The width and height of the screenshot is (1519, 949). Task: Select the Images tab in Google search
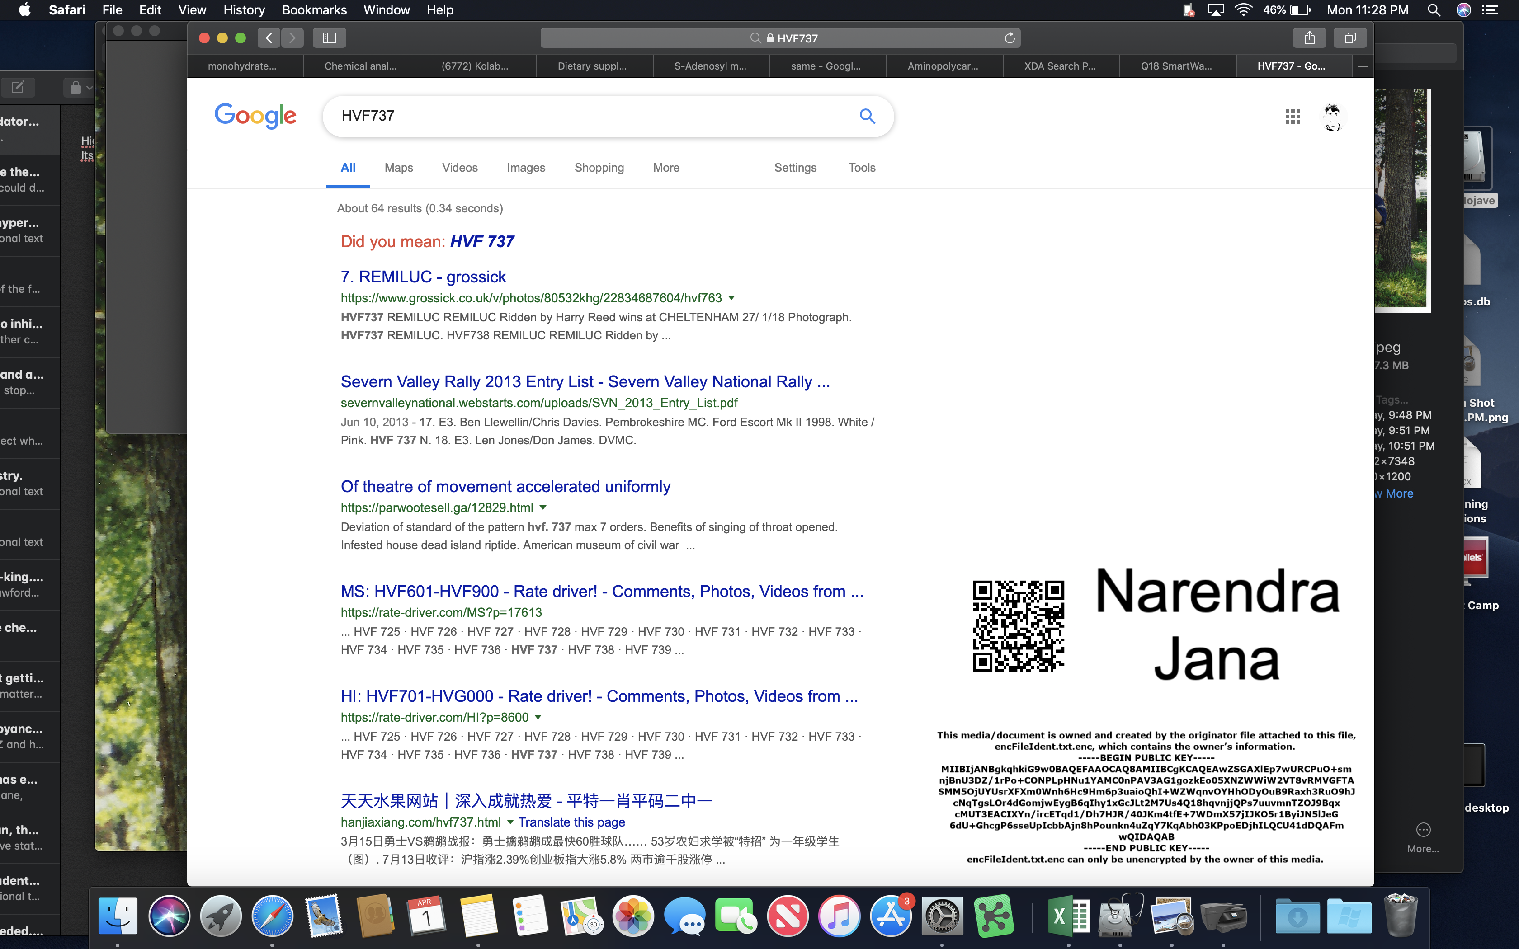pos(526,167)
